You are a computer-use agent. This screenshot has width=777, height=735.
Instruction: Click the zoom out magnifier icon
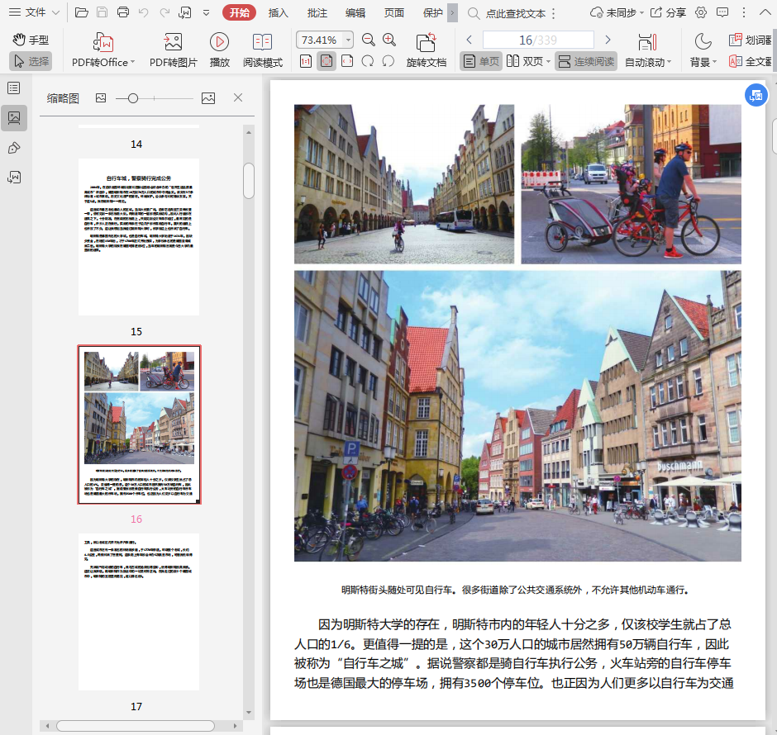coord(369,40)
